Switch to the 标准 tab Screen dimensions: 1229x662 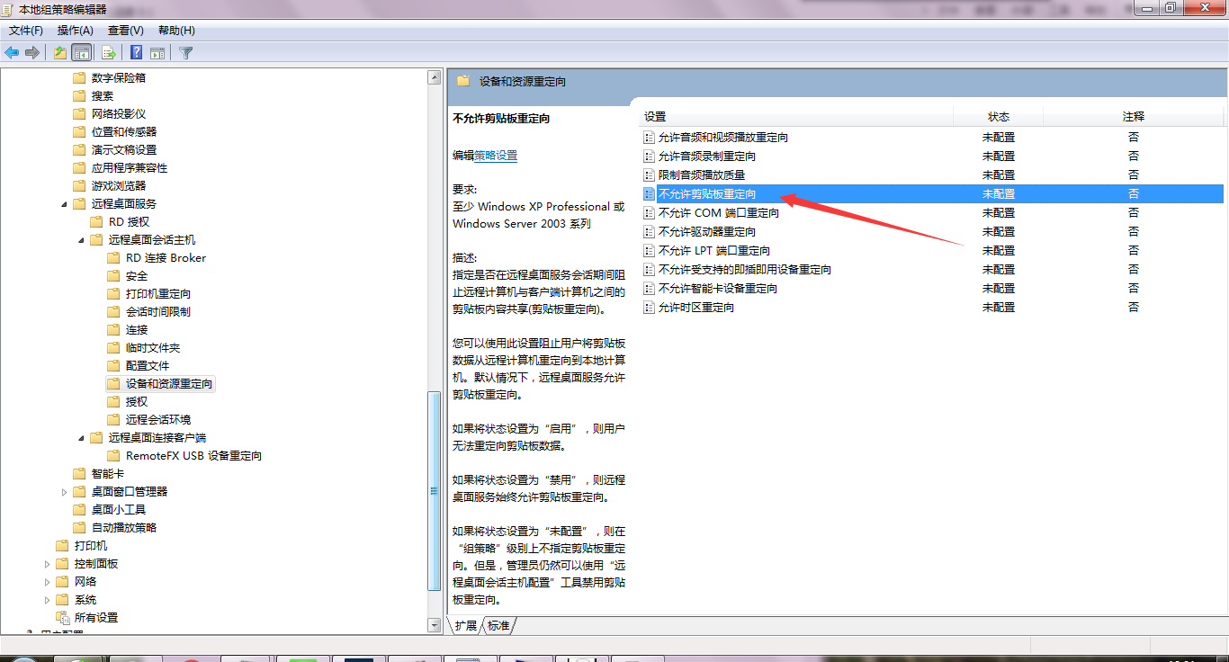point(498,625)
